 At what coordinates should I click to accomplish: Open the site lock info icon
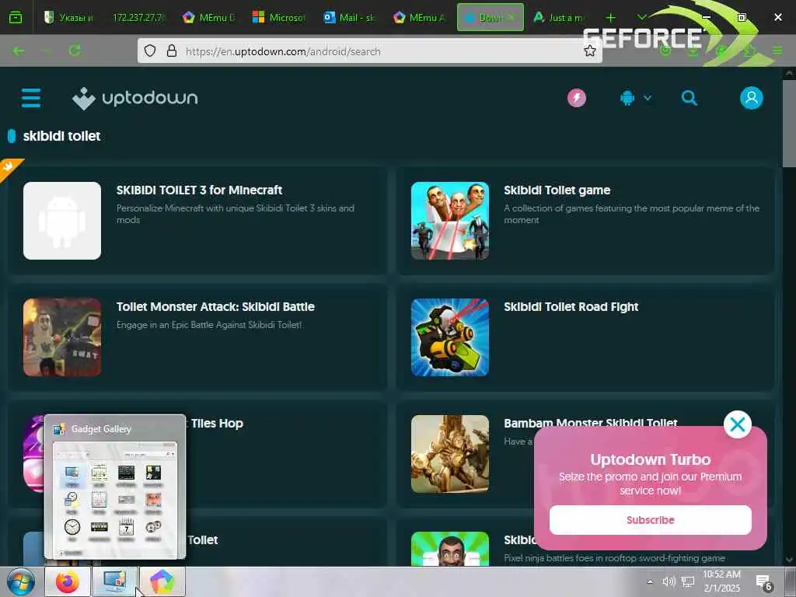tap(172, 51)
